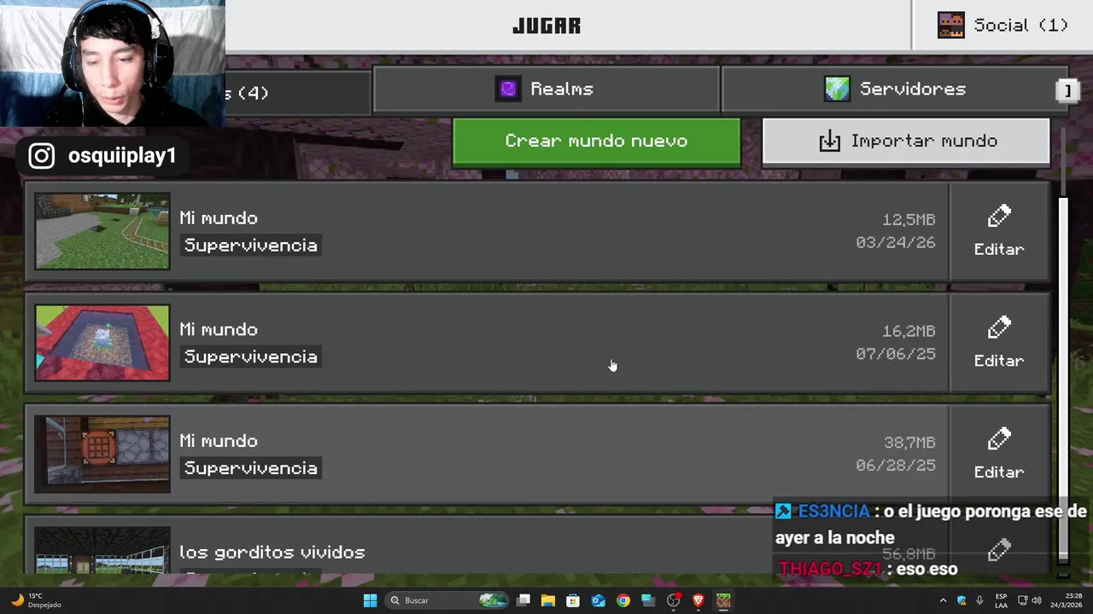
Task: Open the Realms tab
Action: pyautogui.click(x=546, y=90)
